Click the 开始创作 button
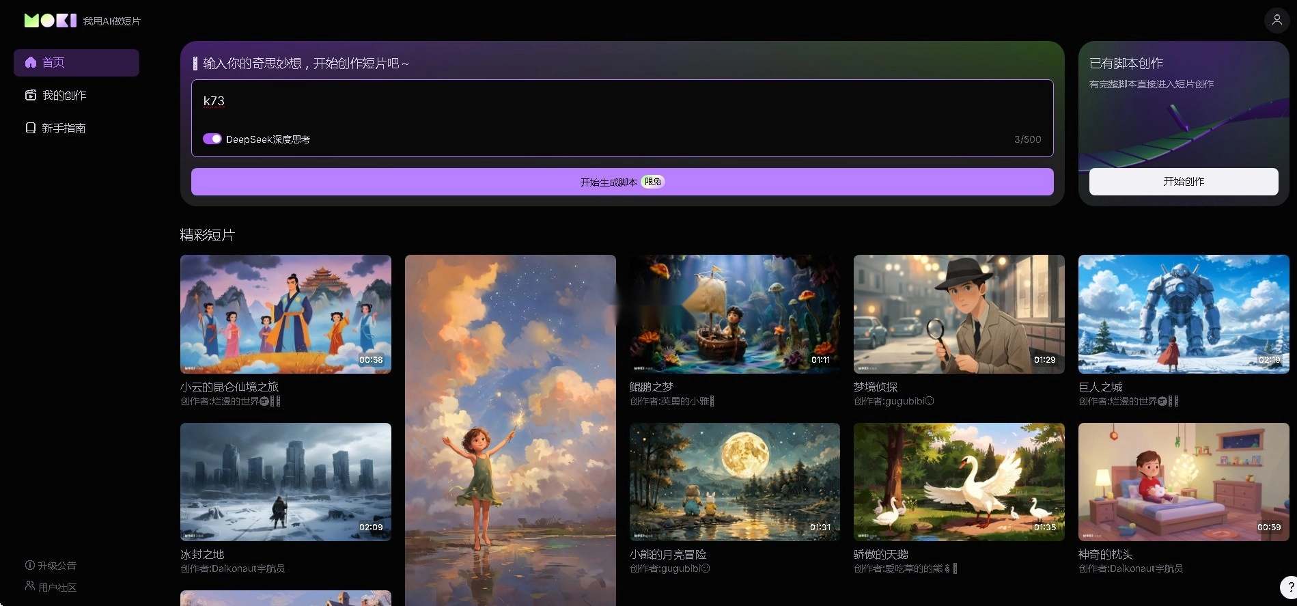 coord(1183,182)
